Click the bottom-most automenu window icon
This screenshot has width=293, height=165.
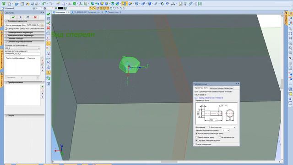pyautogui.click(x=48, y=84)
